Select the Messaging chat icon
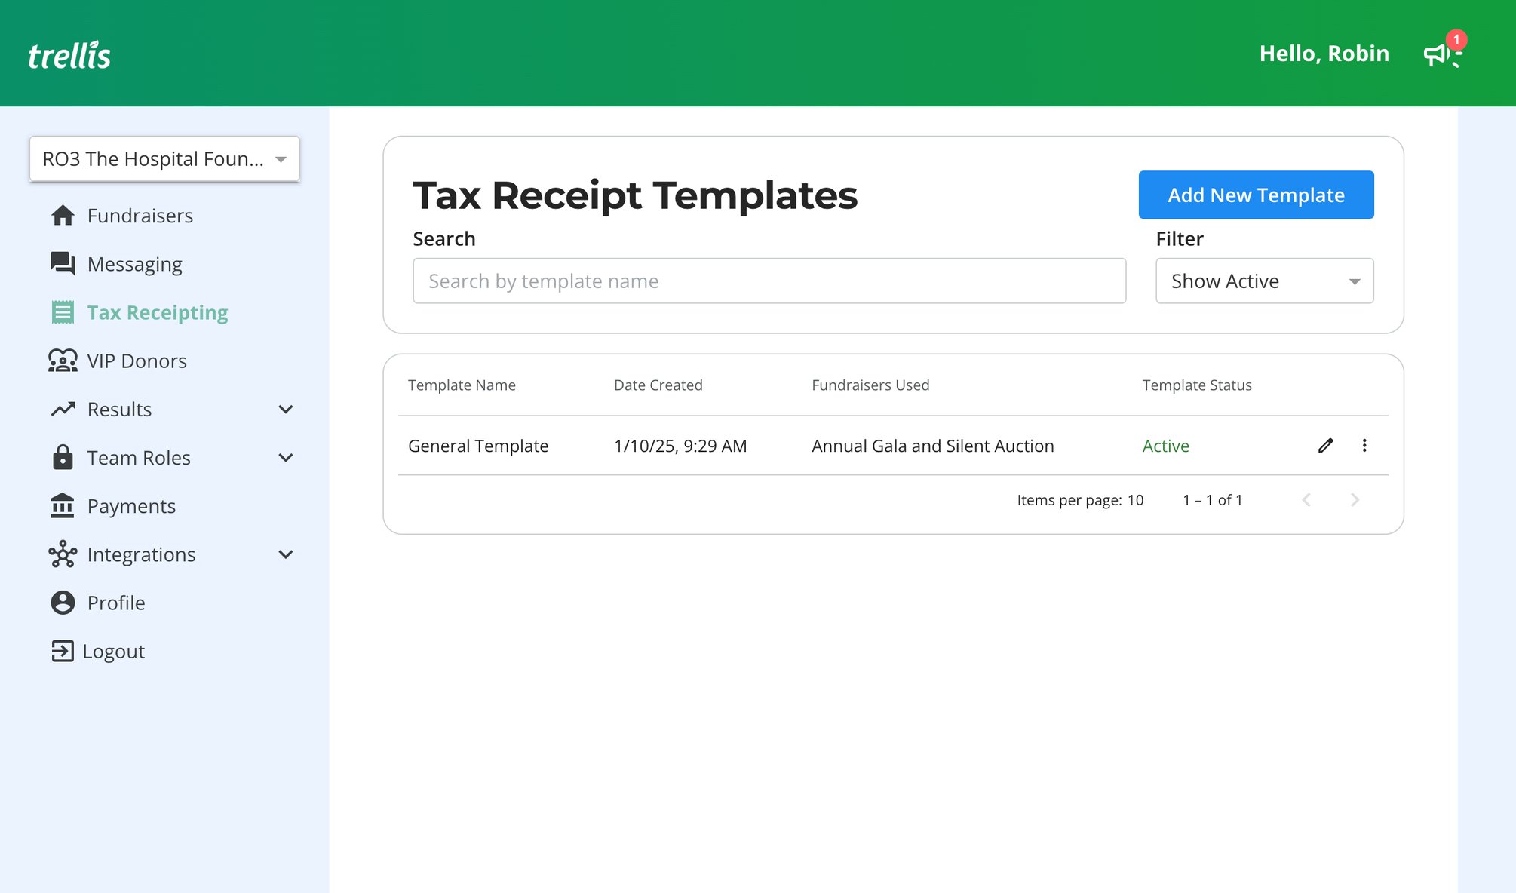1516x893 pixels. pyautogui.click(x=63, y=264)
